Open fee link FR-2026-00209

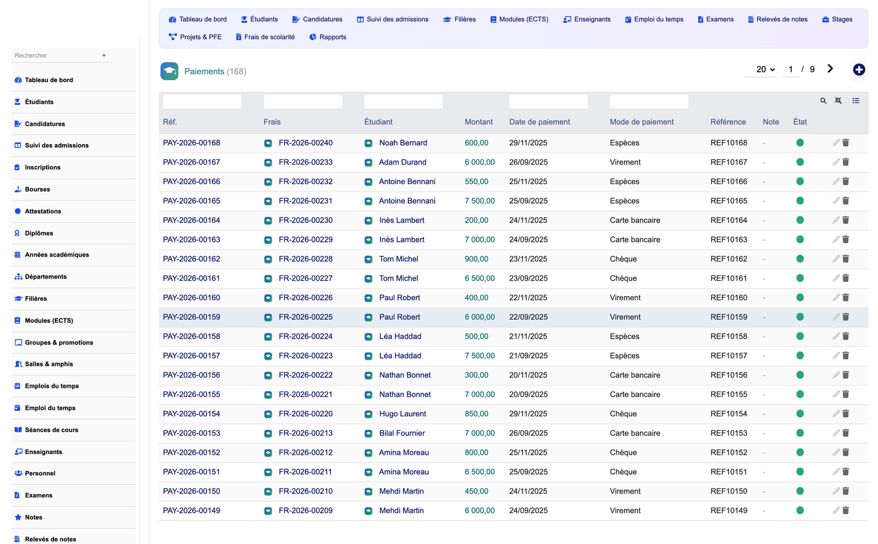click(x=306, y=511)
